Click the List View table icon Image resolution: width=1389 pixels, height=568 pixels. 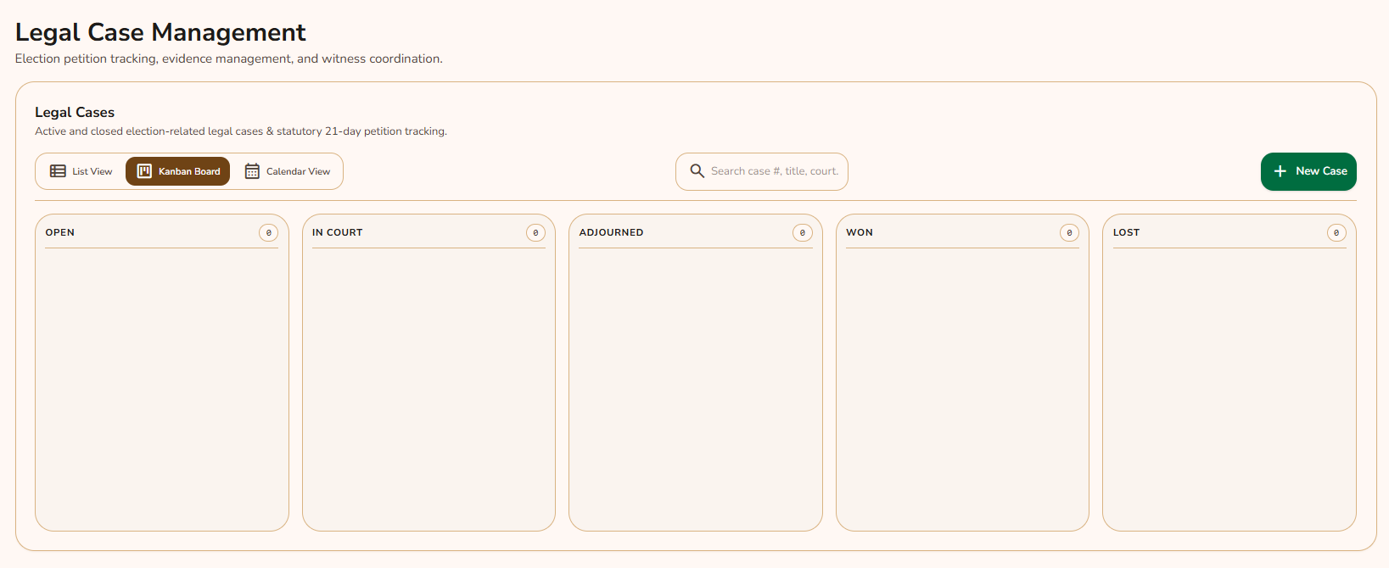tap(58, 171)
